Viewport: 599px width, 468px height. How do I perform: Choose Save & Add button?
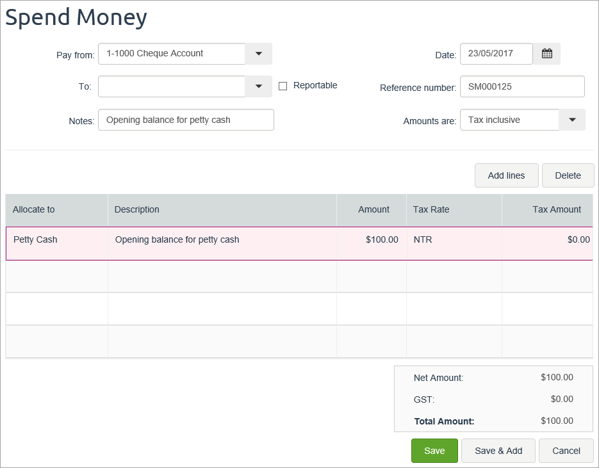[498, 451]
